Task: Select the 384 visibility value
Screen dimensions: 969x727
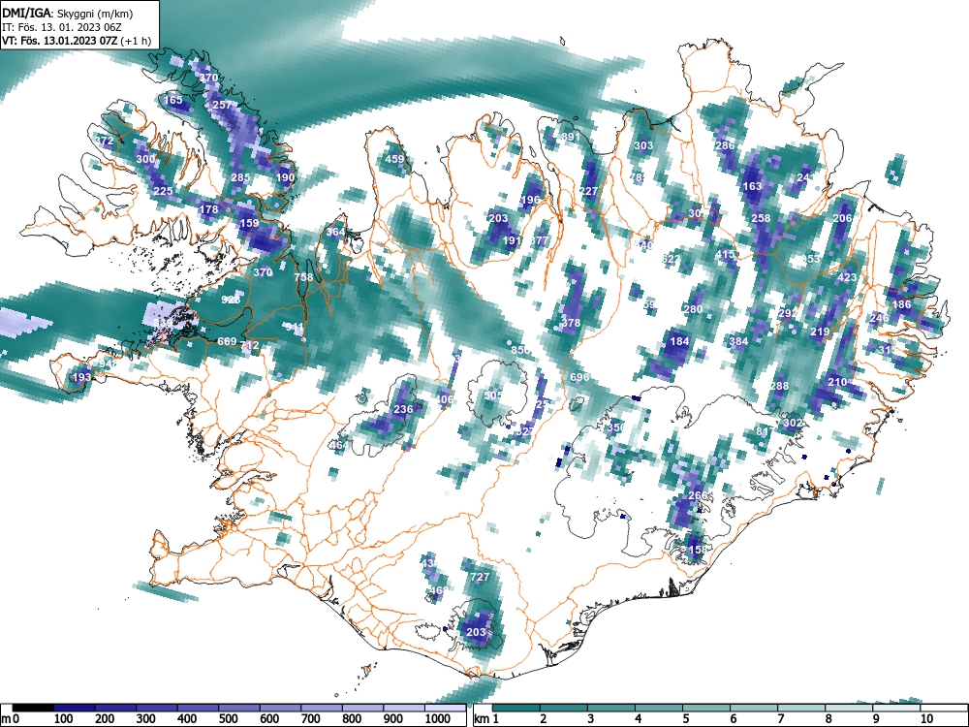Action: click(738, 340)
